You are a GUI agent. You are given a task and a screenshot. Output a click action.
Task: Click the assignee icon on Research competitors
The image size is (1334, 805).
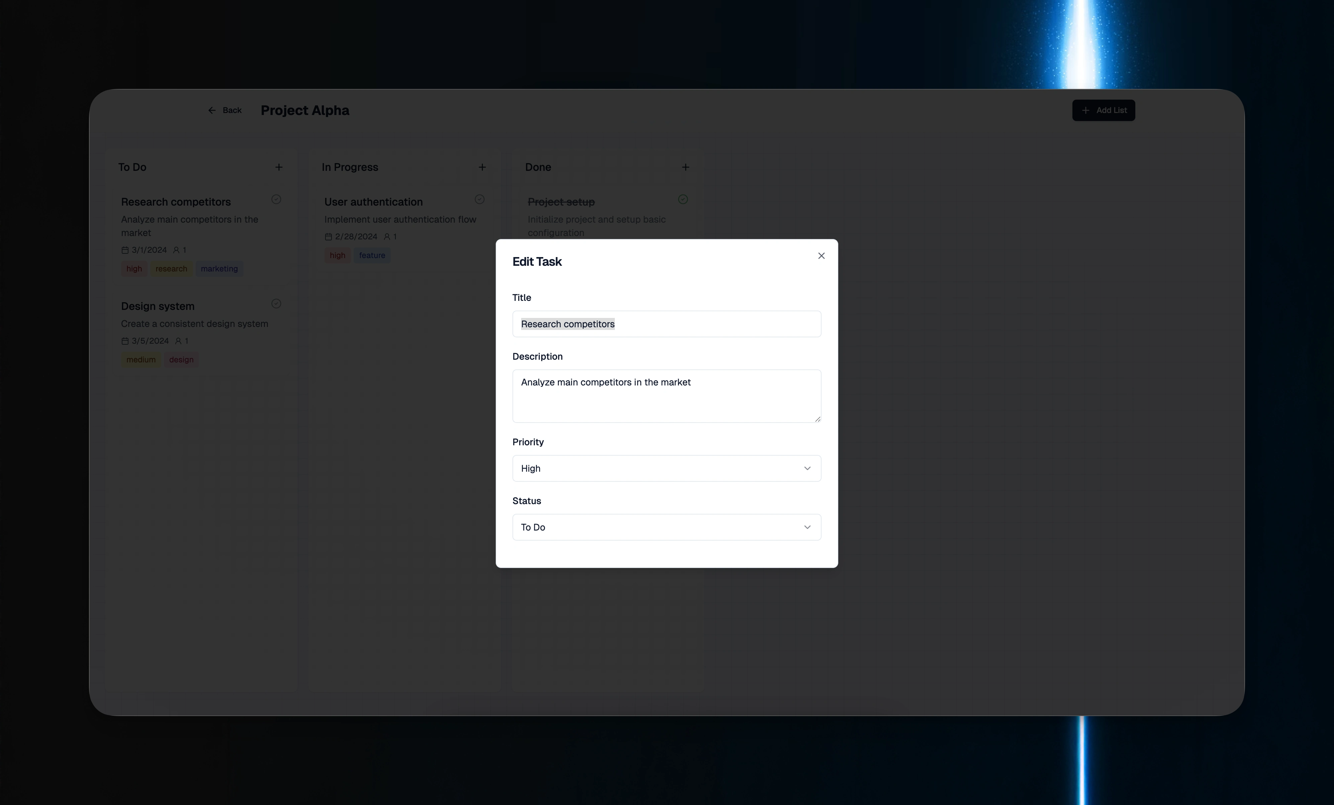(x=176, y=250)
